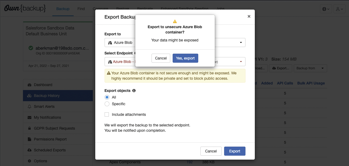Click the aberkman@198sdo.com account name
The image size is (349, 166).
pyautogui.click(x=62, y=48)
